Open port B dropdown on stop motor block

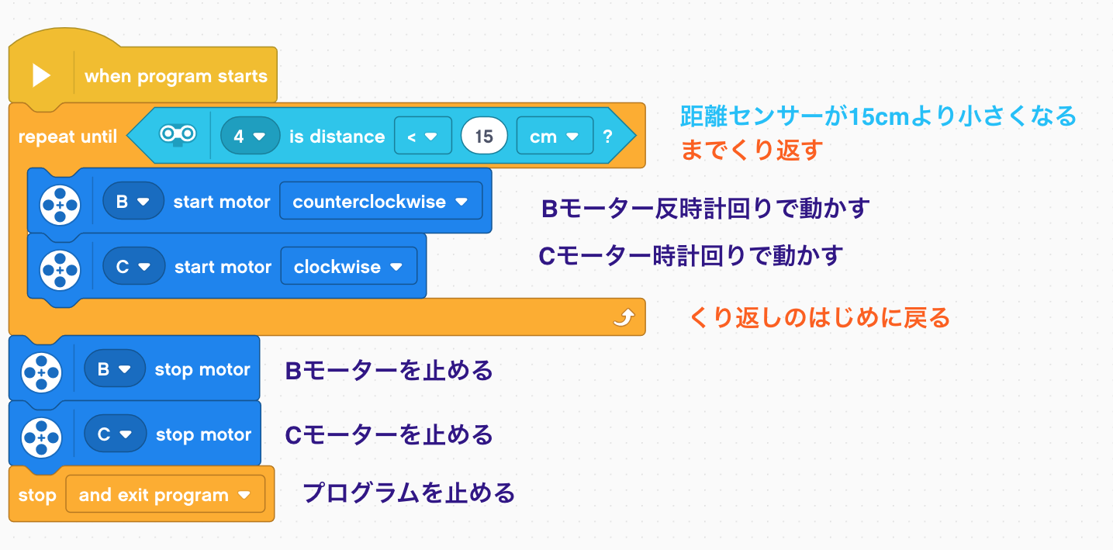click(113, 370)
